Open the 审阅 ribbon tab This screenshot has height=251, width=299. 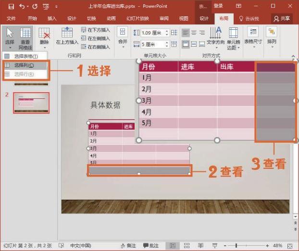164,18
